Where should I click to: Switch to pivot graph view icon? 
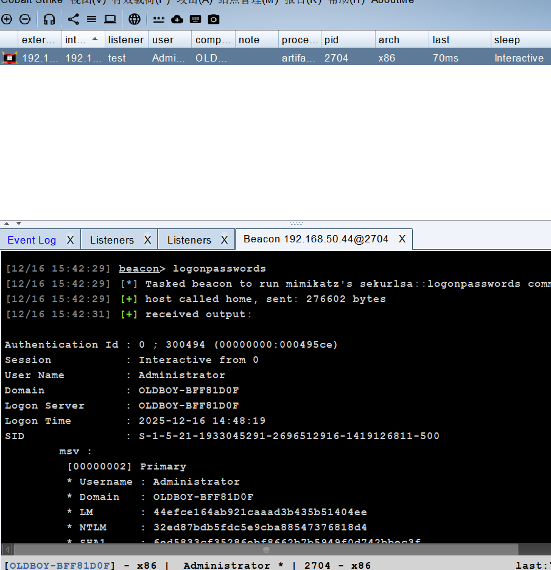pyautogui.click(x=74, y=19)
